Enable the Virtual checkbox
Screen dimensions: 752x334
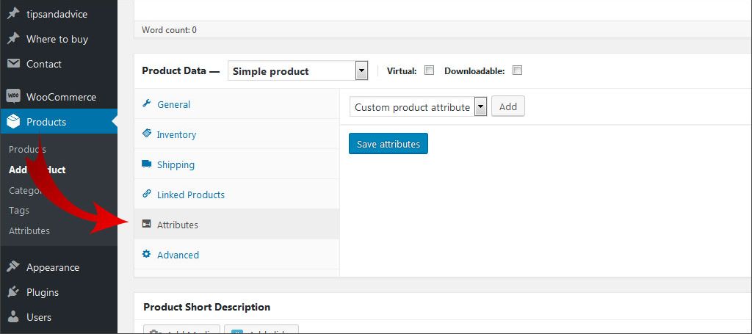(x=430, y=70)
